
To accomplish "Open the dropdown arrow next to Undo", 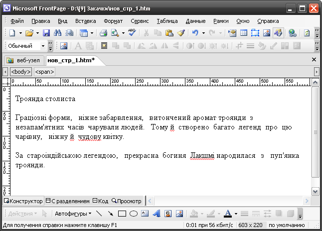I will pyautogui.click(x=203, y=33).
